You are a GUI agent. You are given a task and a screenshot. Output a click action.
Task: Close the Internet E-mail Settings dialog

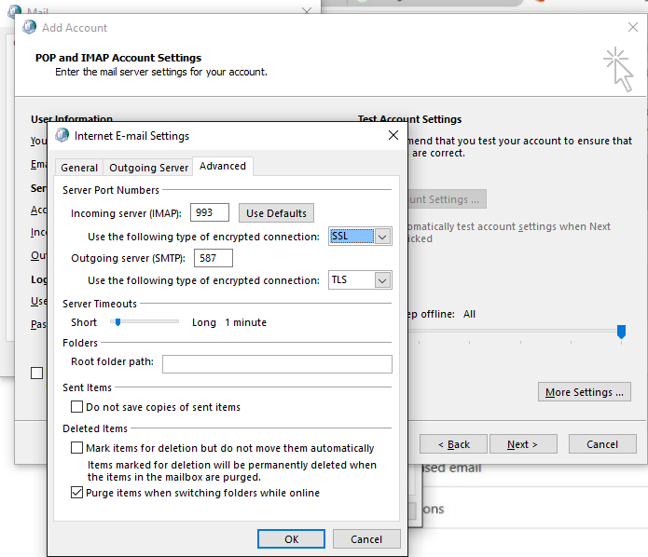pos(393,136)
